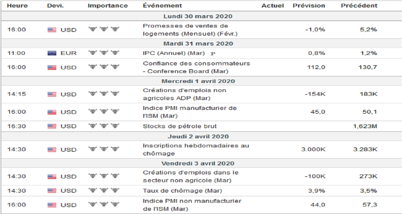Click the preliminary "P" icon beside IPC (Annuel)

pyautogui.click(x=213, y=53)
